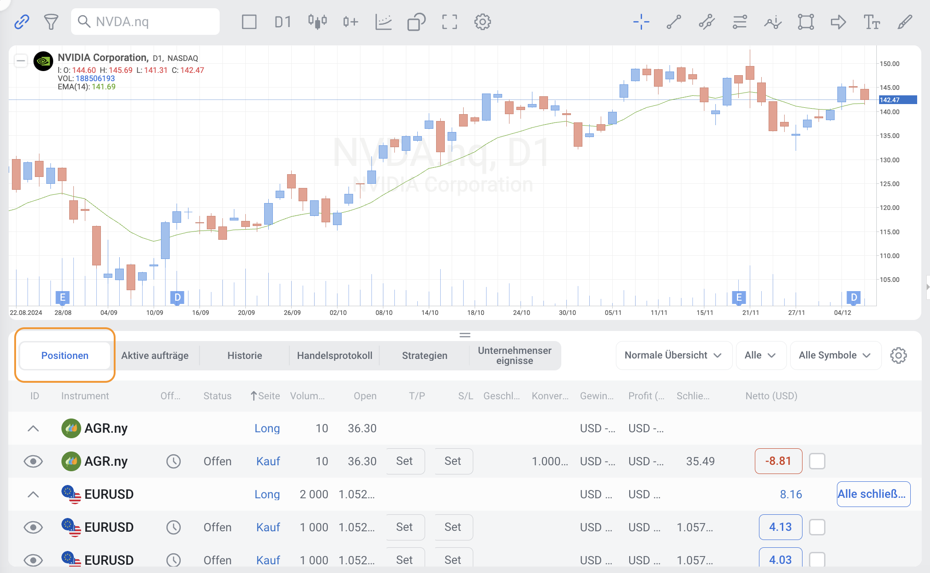Select the text annotation tool
The height and width of the screenshot is (573, 930).
871,22
